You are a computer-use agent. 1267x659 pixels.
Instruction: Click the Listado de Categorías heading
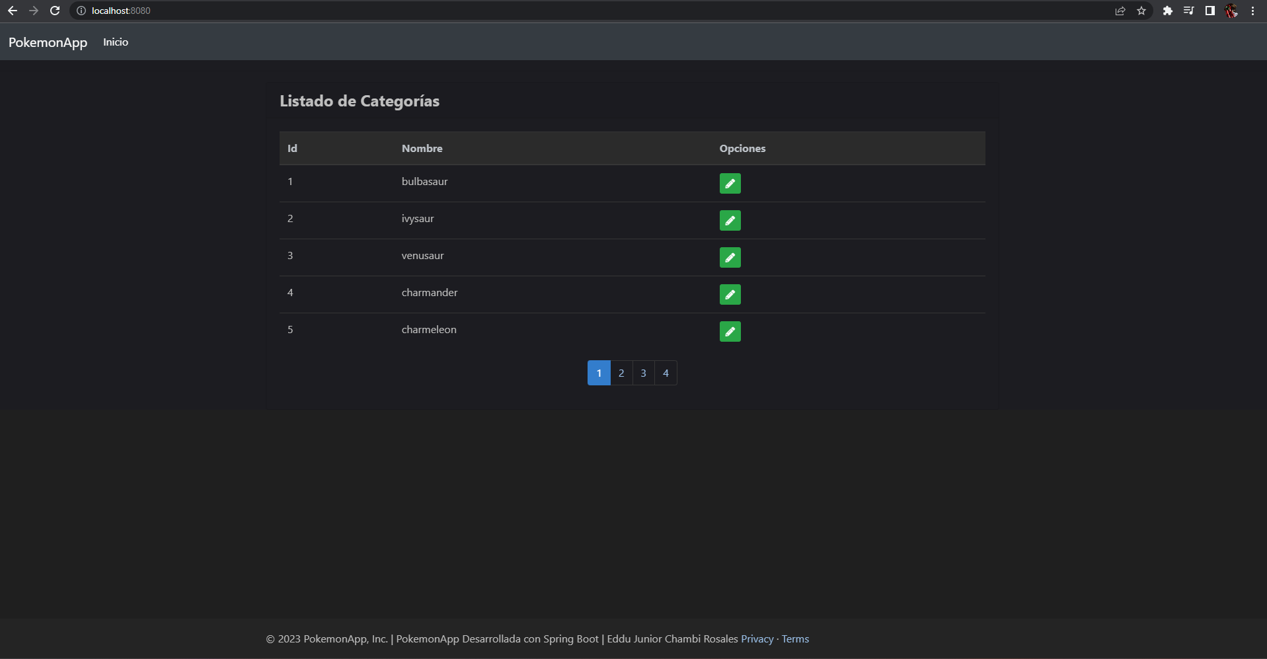click(360, 101)
